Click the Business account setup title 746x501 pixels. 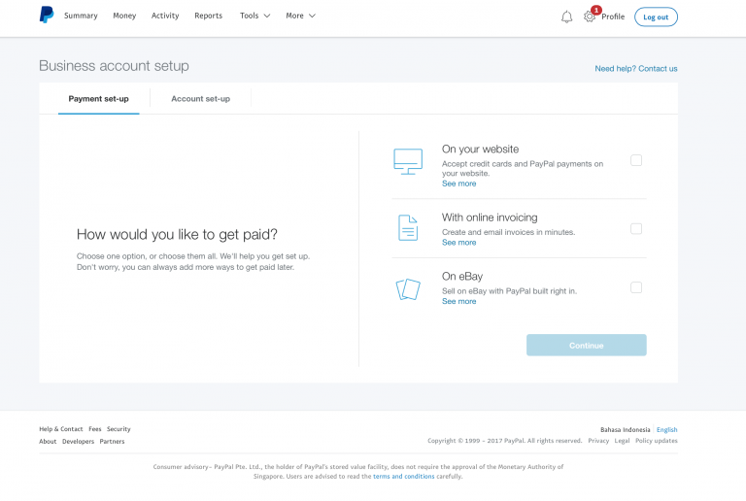tap(114, 66)
